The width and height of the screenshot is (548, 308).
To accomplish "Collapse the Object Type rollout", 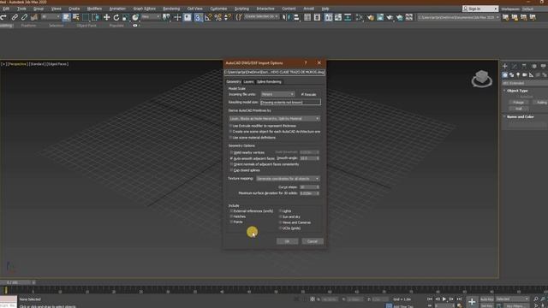I will [x=517, y=91].
